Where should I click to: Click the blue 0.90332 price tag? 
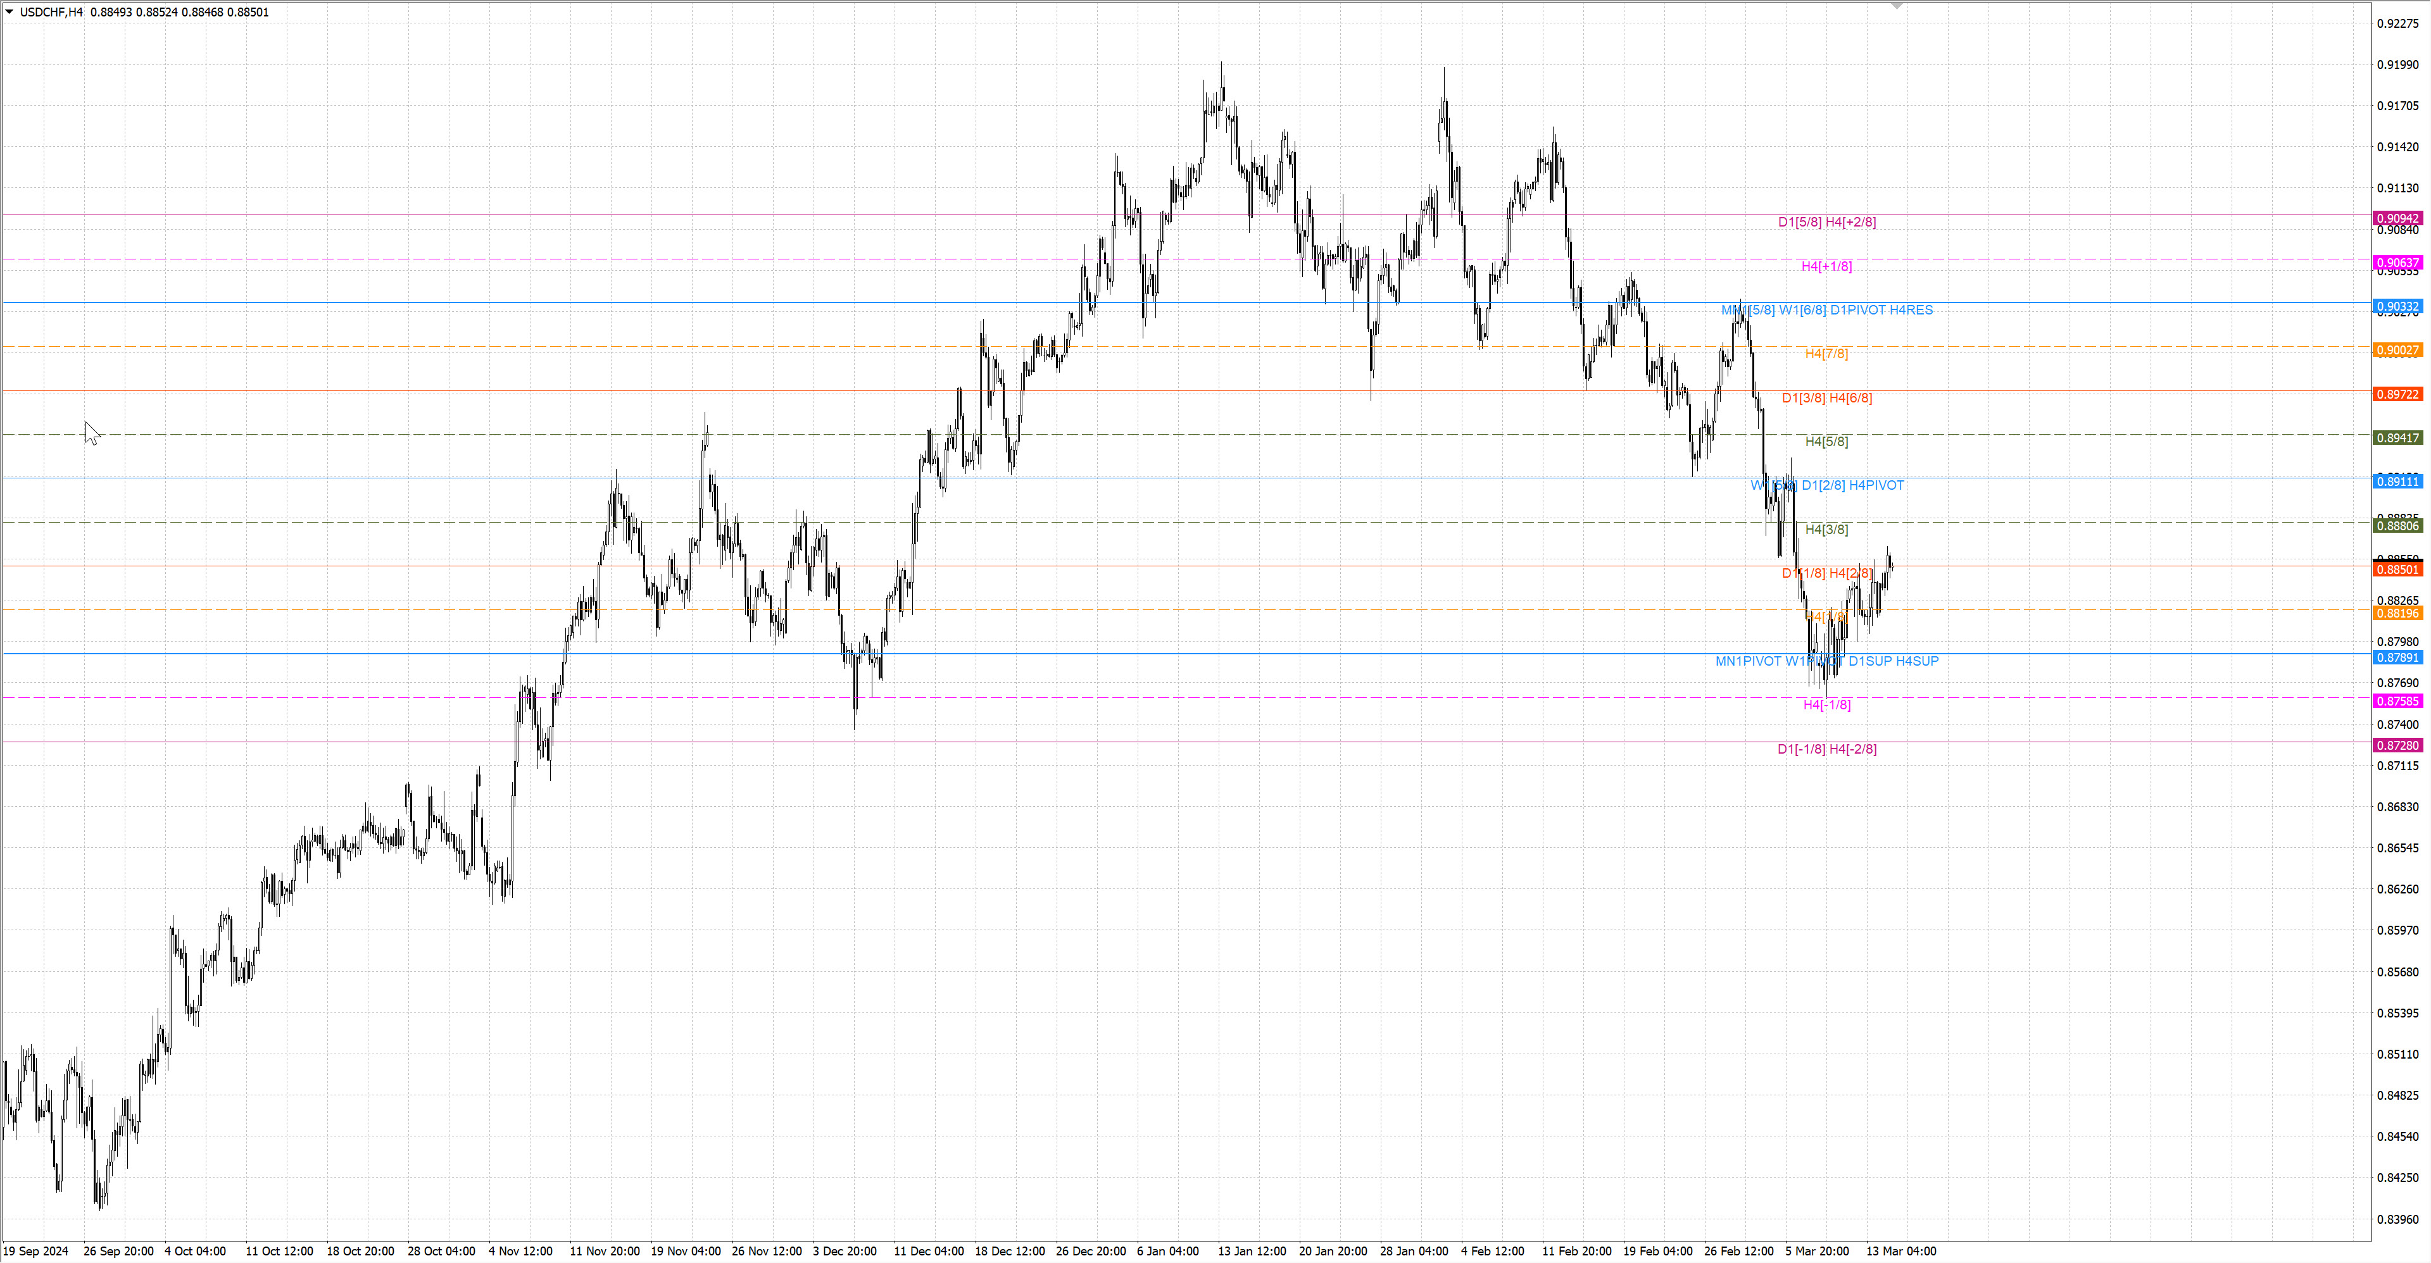tap(2397, 306)
